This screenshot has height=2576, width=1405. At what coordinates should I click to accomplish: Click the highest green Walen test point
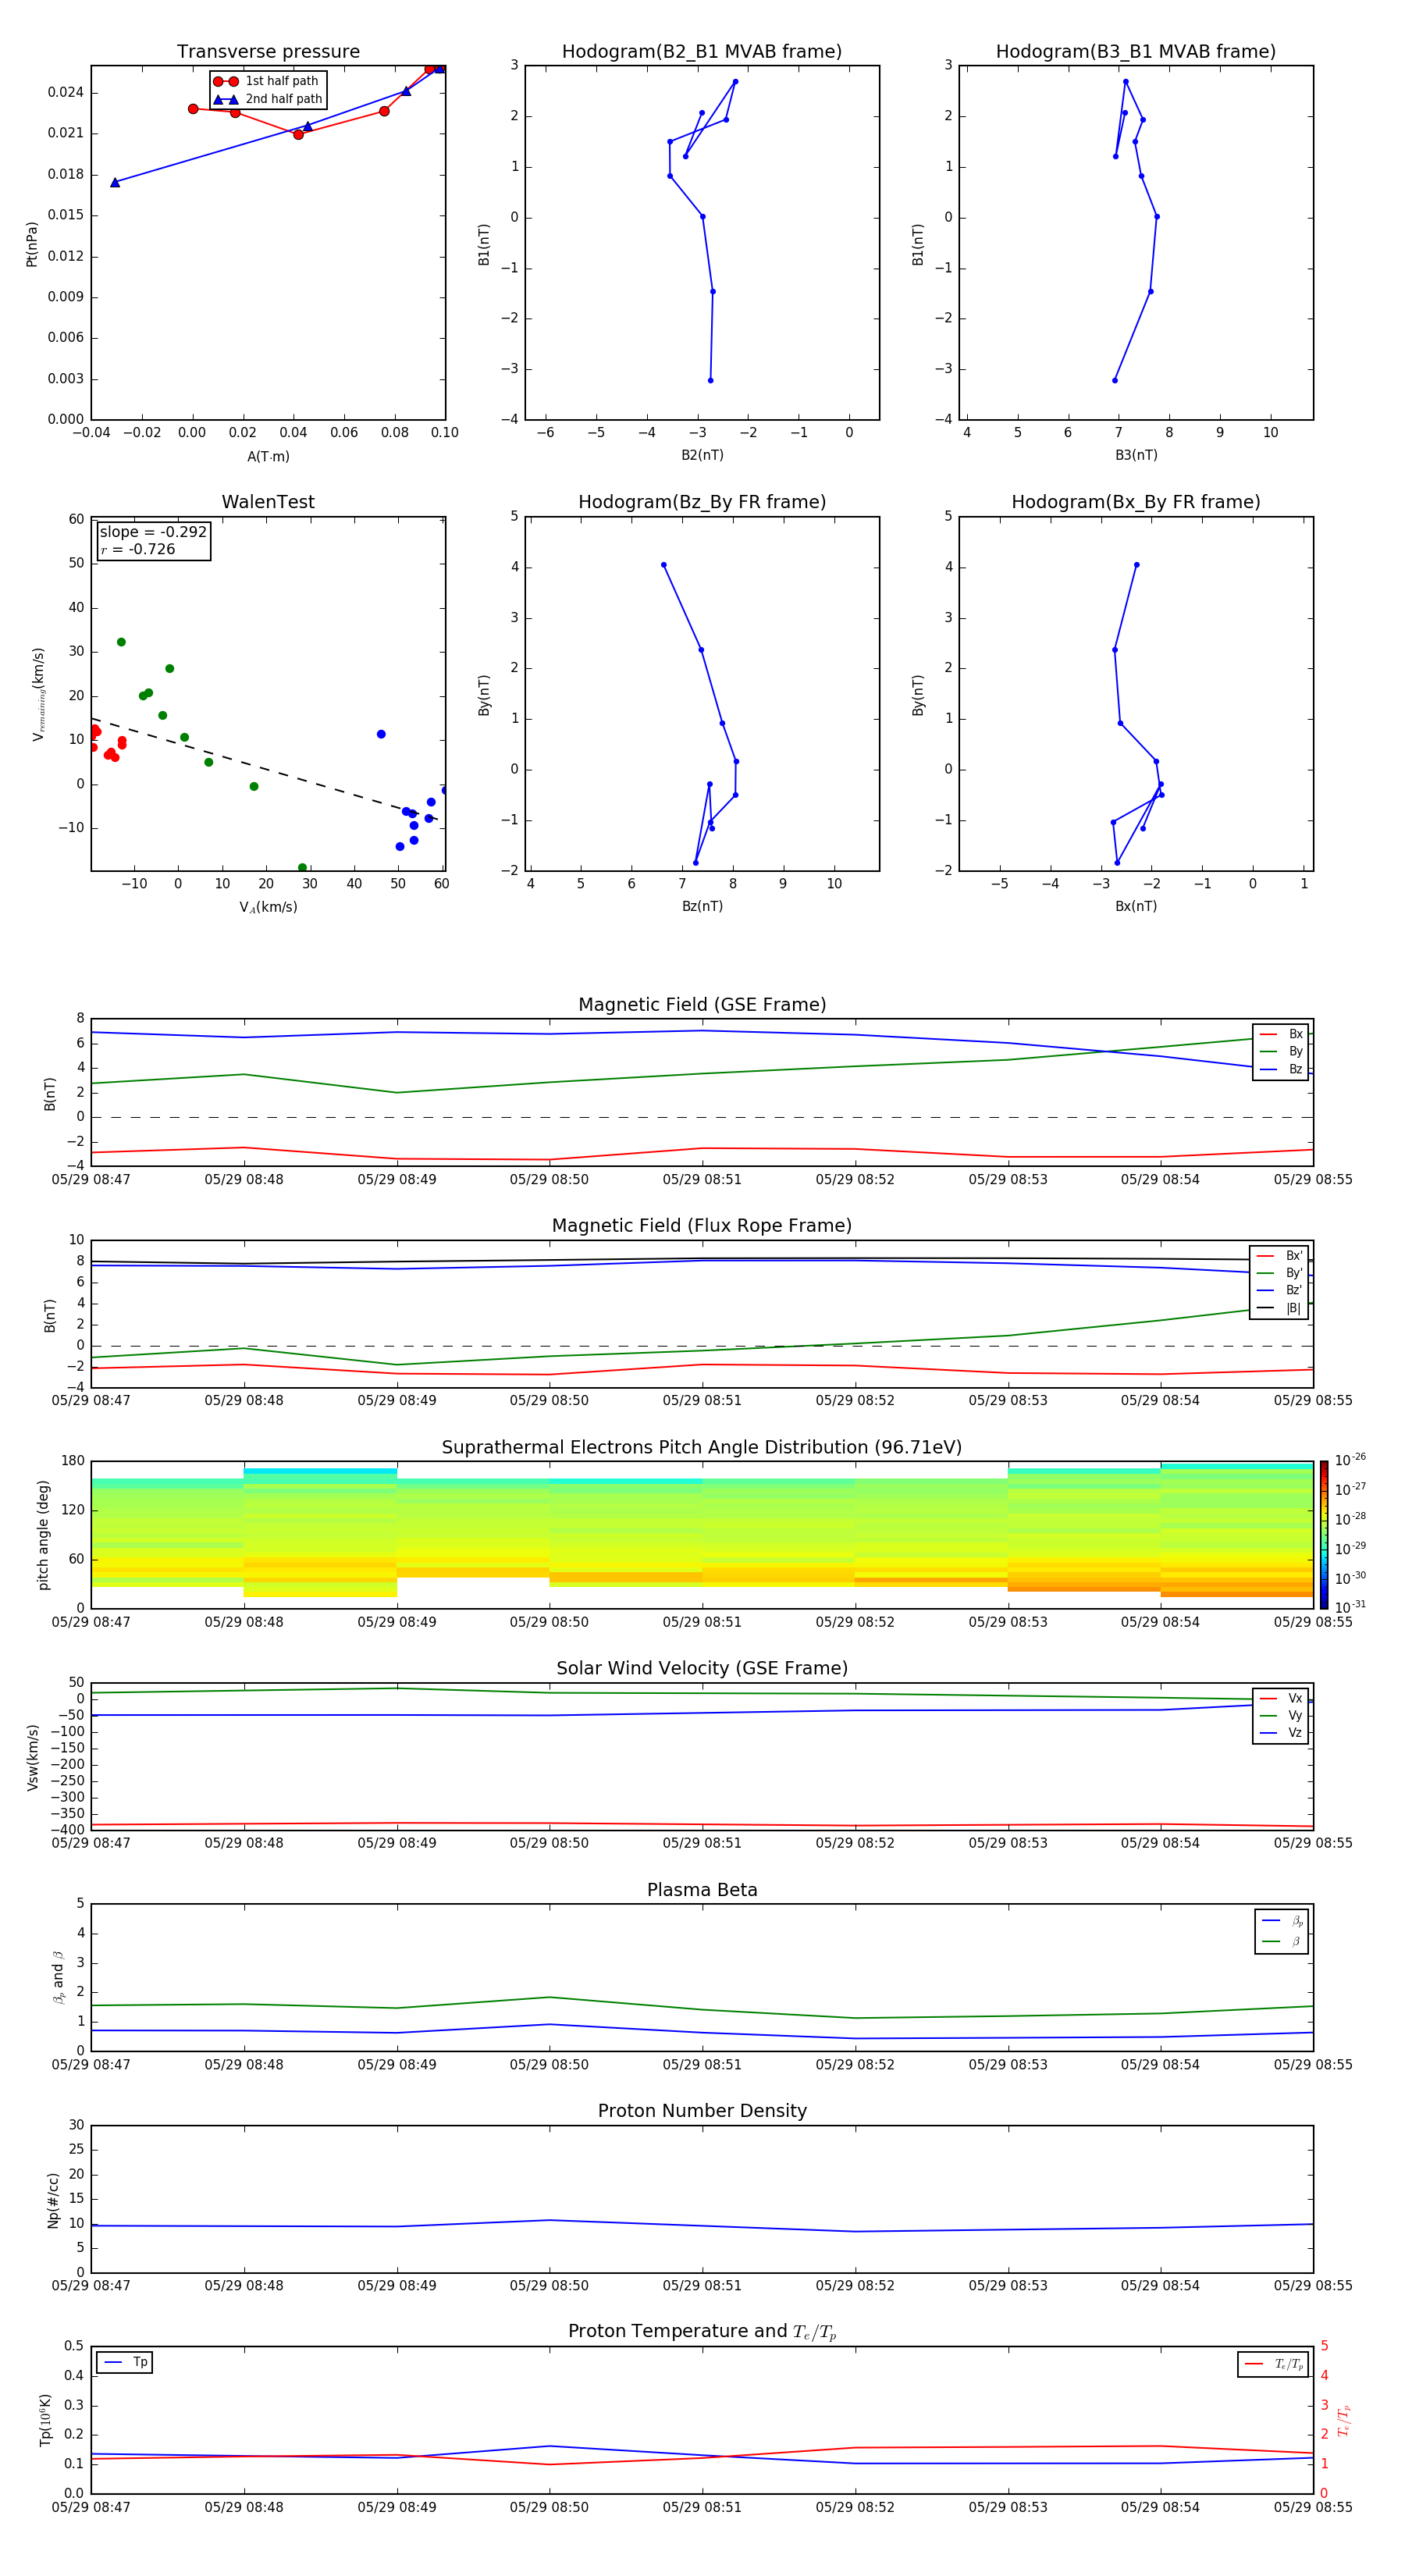121,642
